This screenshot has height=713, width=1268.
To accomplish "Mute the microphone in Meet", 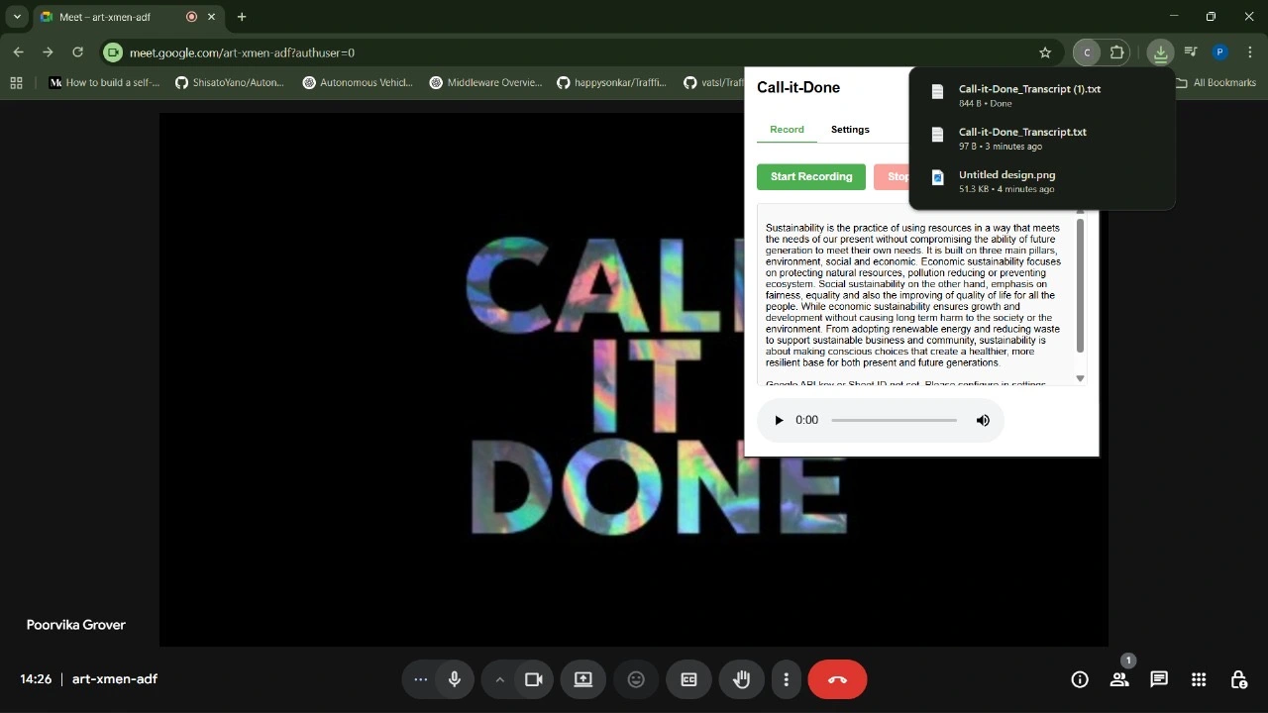I will (x=455, y=679).
